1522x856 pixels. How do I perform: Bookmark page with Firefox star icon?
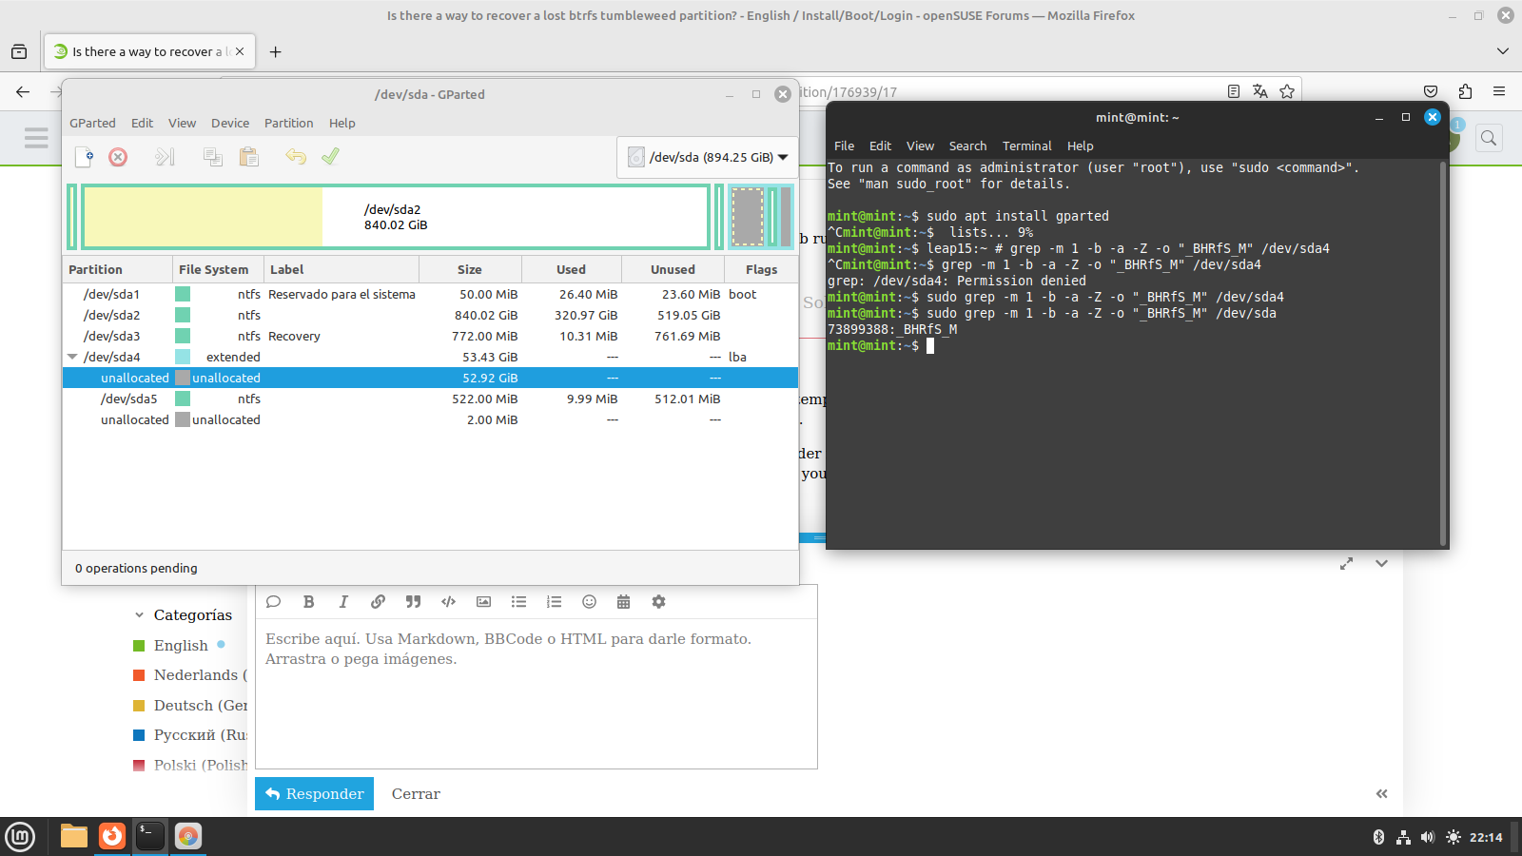point(1287,91)
